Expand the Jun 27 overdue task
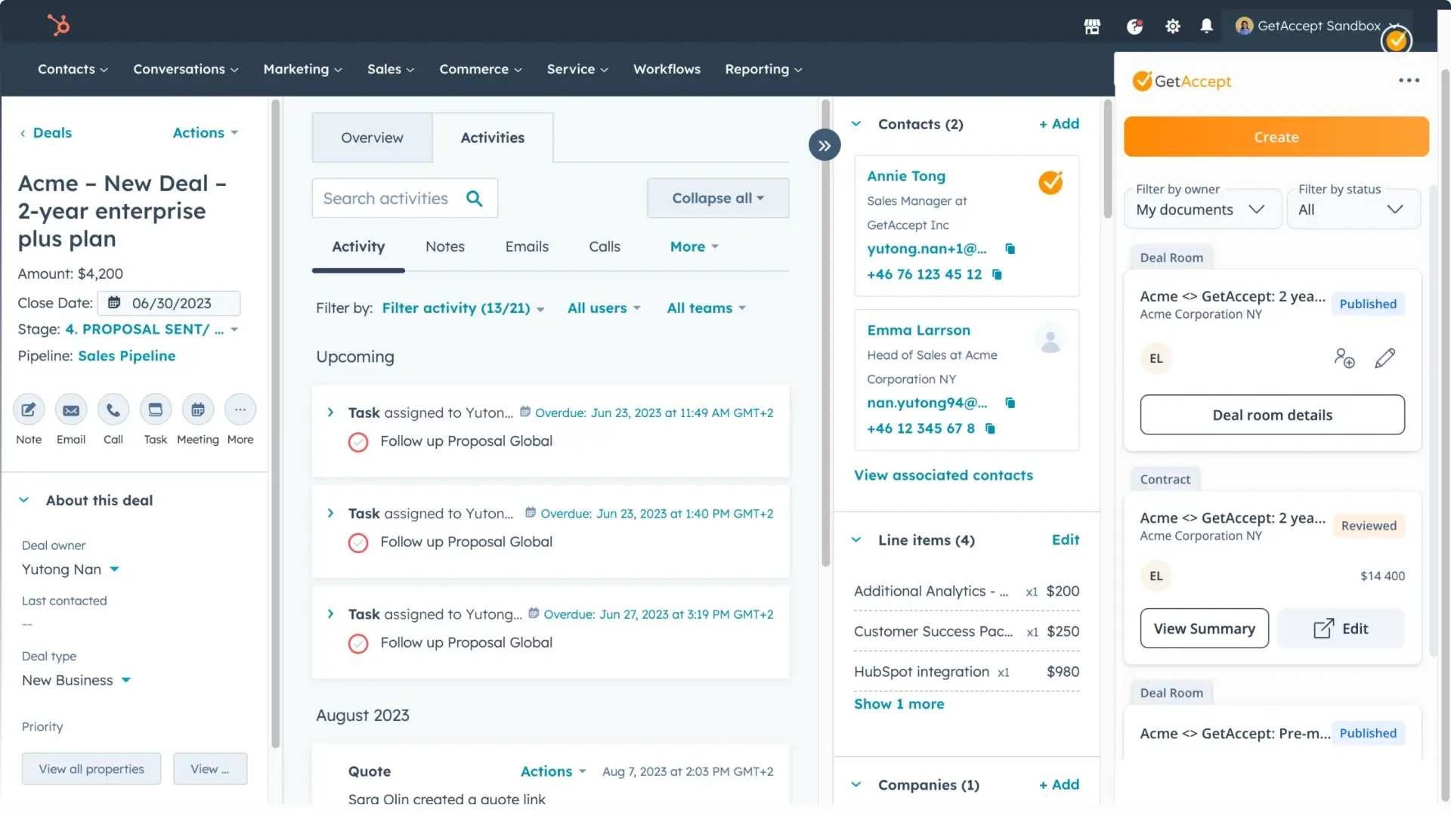This screenshot has width=1451, height=816. [330, 614]
